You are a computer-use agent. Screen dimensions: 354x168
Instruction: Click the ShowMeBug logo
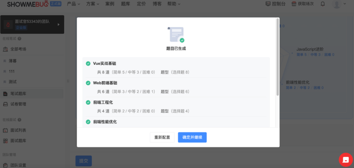(28, 4)
